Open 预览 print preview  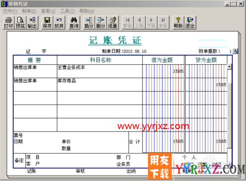[20, 23]
